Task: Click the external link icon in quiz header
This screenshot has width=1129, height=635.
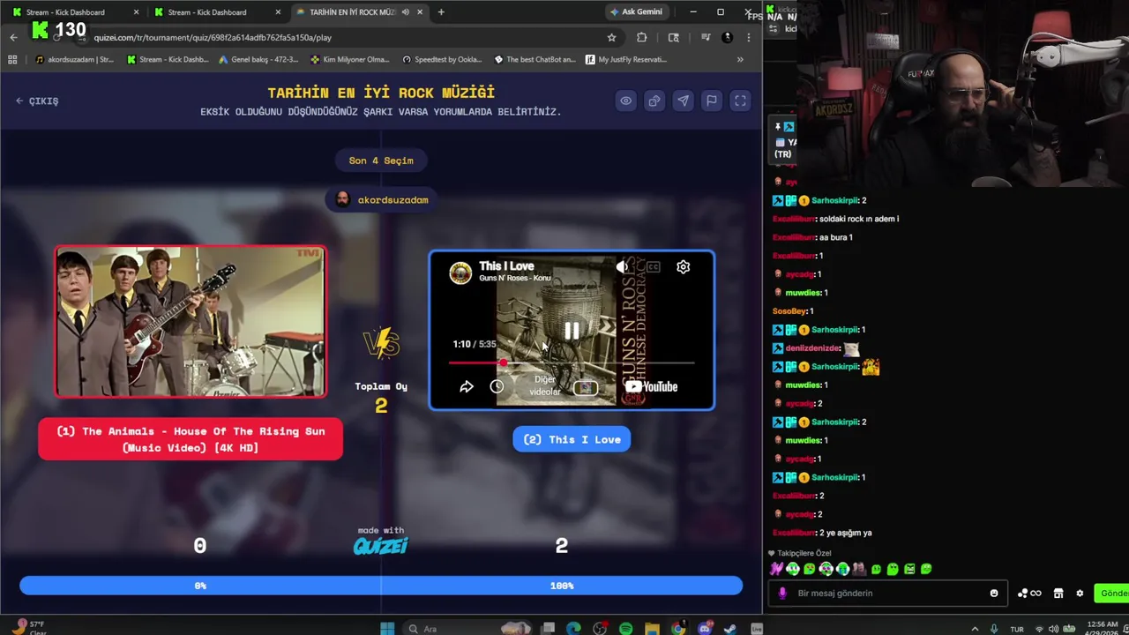Action: coord(654,101)
